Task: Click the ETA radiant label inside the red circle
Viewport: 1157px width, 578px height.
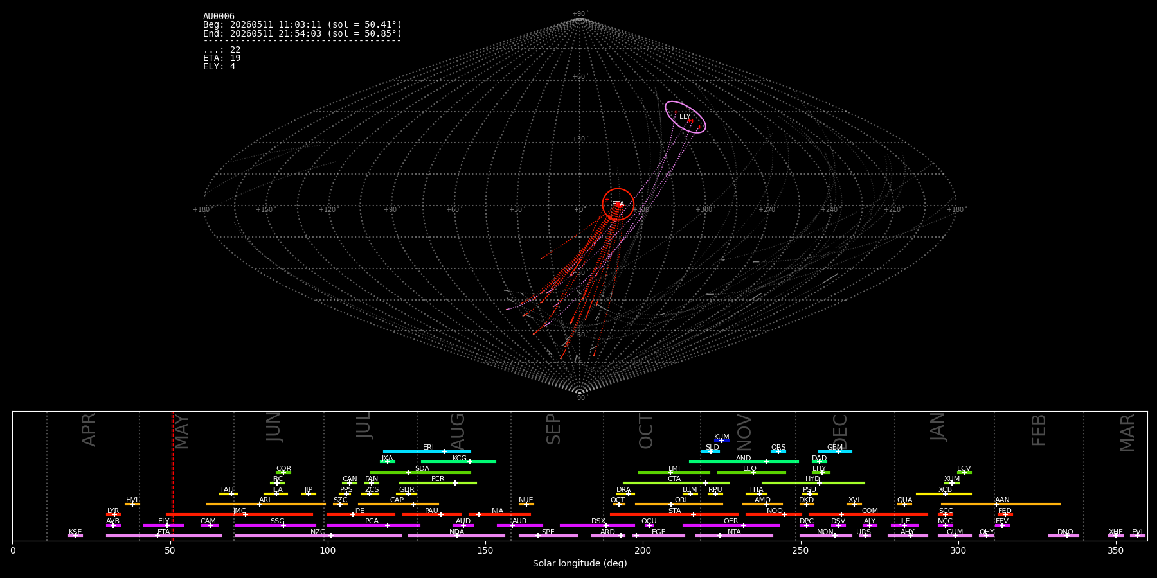Action: tap(618, 204)
